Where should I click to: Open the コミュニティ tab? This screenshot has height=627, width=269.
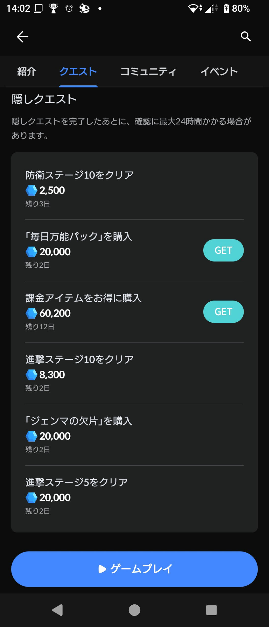tap(148, 71)
